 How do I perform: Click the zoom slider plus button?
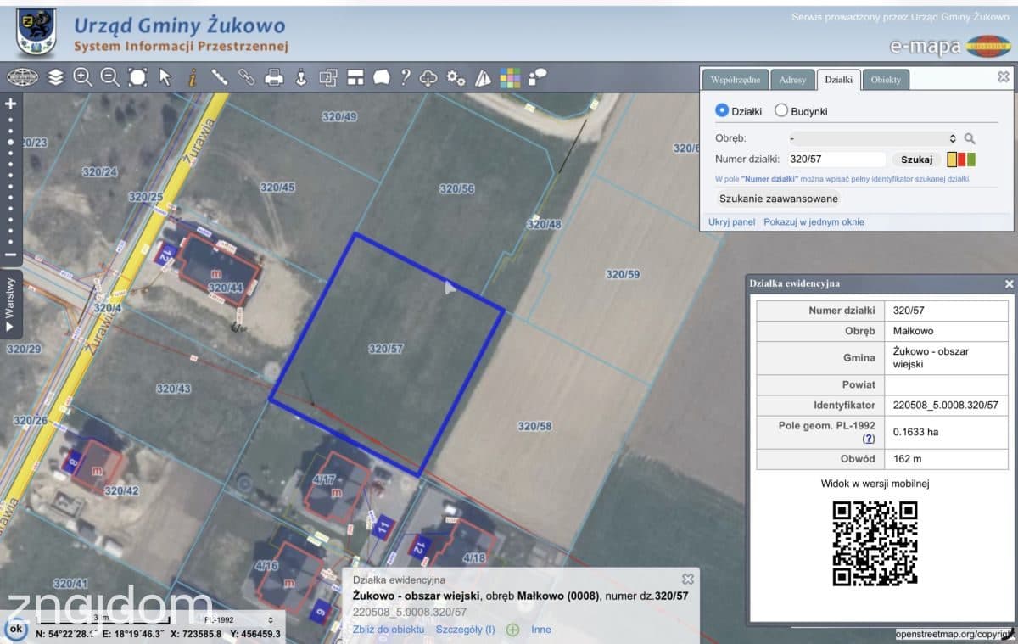tap(10, 104)
